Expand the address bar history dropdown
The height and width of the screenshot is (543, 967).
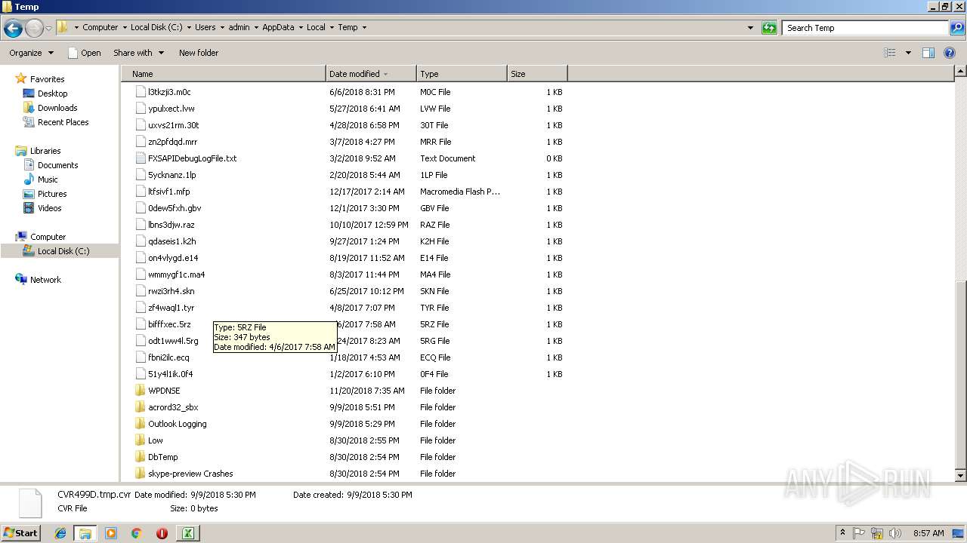750,28
